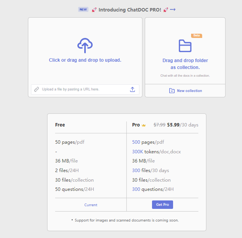Viewport: 242px width, 238px height.
Task: Click the folder collection icon
Action: point(185,46)
